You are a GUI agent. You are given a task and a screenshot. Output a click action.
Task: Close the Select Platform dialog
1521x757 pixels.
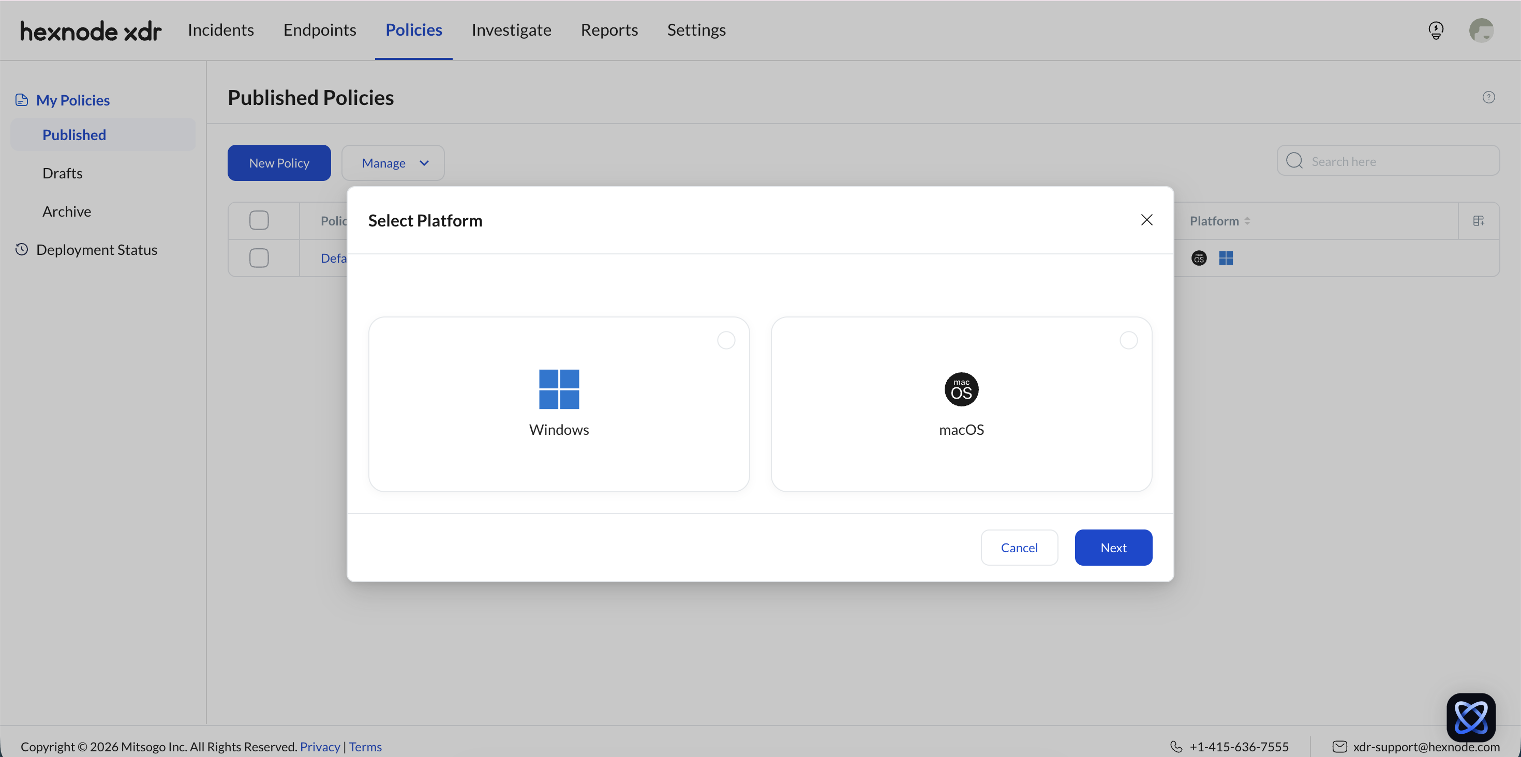[1146, 220]
